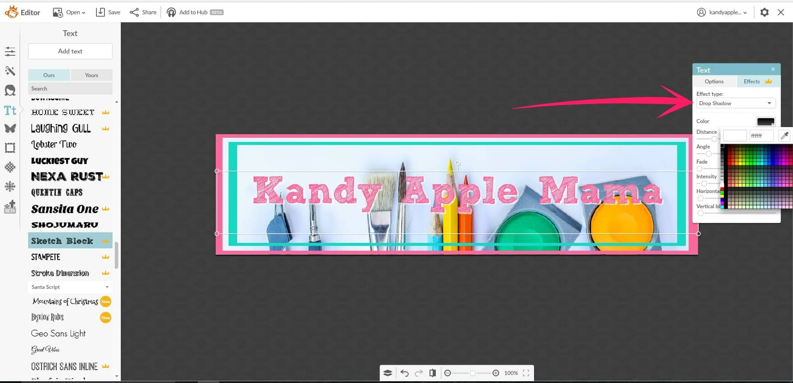Select the Geo Sans Light font
The height and width of the screenshot is (383, 793).
(x=70, y=334)
